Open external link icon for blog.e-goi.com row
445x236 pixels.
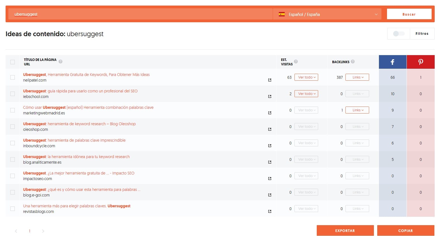pyautogui.click(x=270, y=195)
